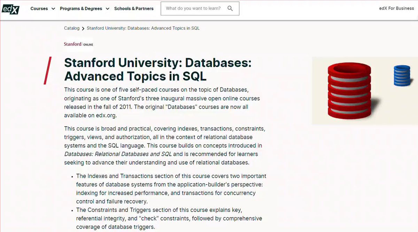Image resolution: width=418 pixels, height=232 pixels.
Task: Click the search magnifier icon
Action: [x=230, y=8]
